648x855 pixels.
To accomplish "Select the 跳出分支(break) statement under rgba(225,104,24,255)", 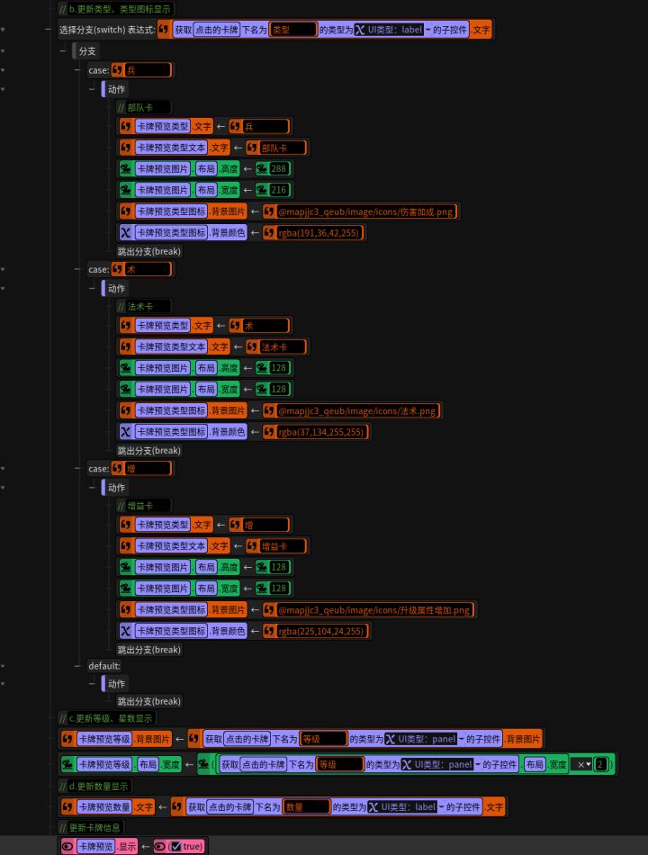I will [x=148, y=650].
